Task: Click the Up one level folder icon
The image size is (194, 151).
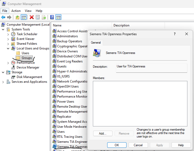Action: pyautogui.click(x=17, y=17)
